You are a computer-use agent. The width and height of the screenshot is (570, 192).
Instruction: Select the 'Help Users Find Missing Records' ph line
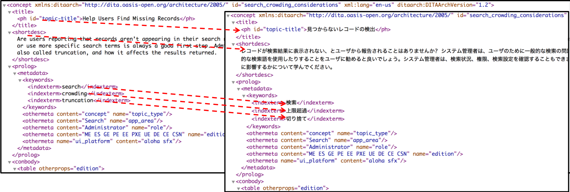coord(106,18)
